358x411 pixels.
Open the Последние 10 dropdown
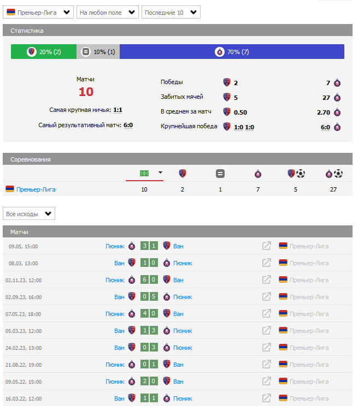[171, 12]
